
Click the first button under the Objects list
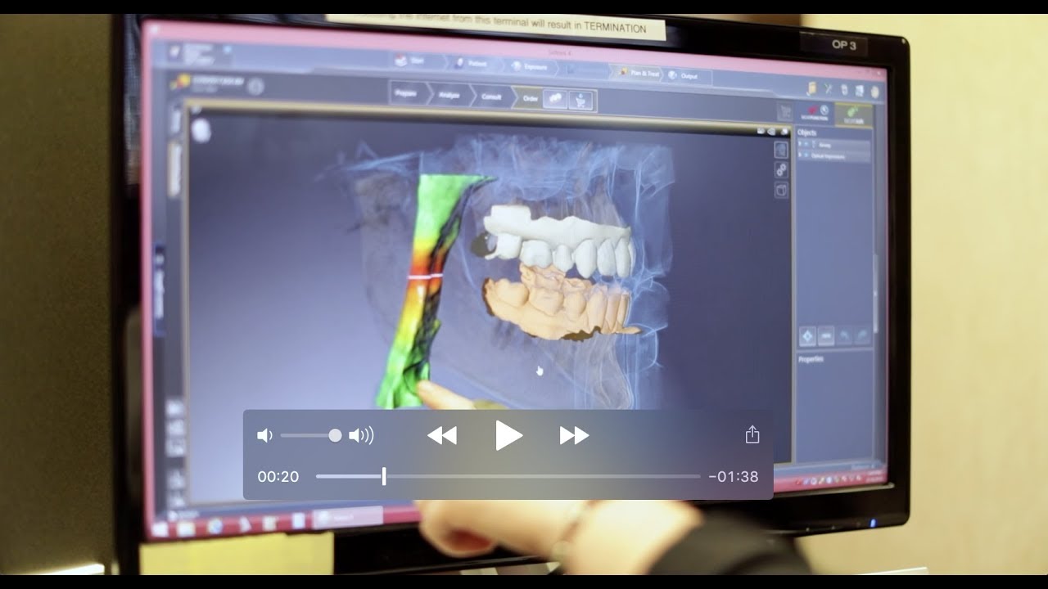pos(807,336)
